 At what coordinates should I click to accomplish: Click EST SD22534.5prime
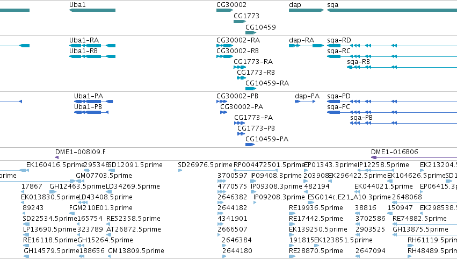(x=50, y=219)
